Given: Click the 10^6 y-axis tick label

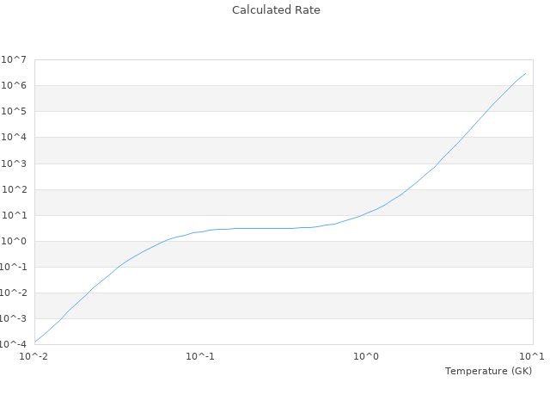Looking at the screenshot, I should click(14, 85).
